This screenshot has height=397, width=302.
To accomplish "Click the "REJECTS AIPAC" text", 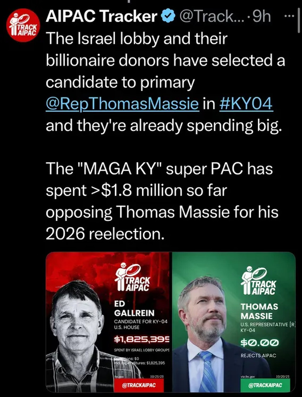I will pos(259,355).
